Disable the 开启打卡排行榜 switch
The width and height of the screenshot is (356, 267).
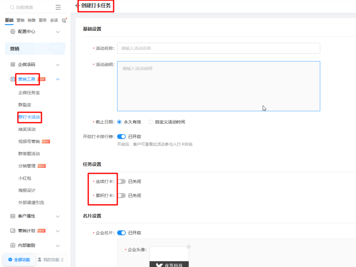[121, 136]
